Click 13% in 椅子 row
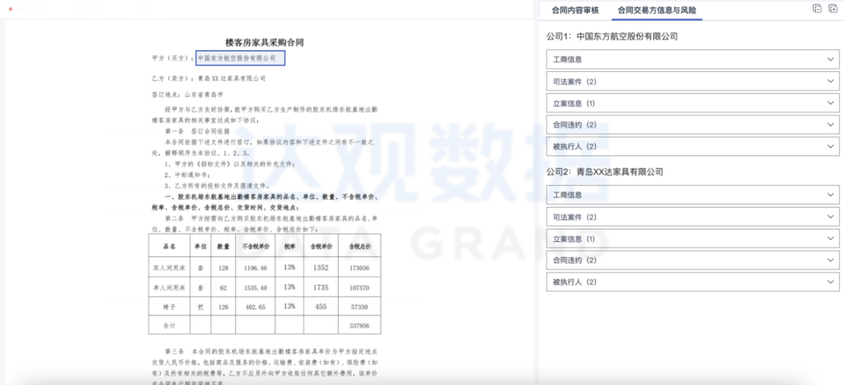Screen dimensions: 844x385 [290, 306]
